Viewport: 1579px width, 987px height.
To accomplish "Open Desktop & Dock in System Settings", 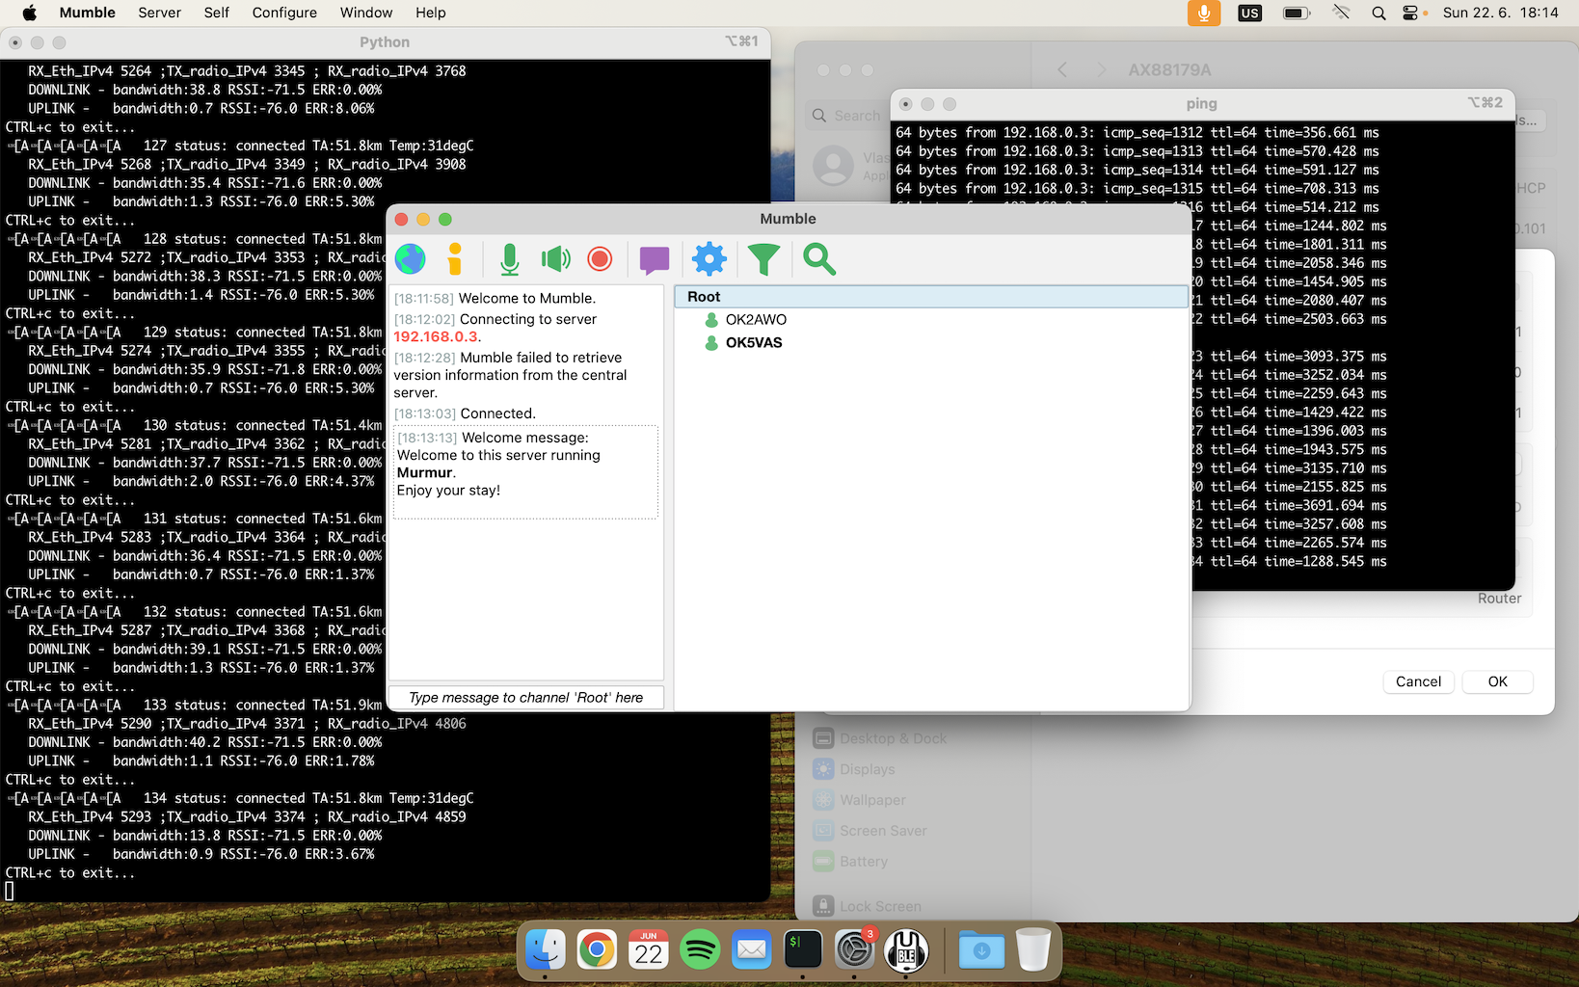I will 880,738.
